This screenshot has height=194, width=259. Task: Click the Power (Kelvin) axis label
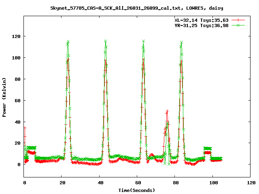pos(4,97)
